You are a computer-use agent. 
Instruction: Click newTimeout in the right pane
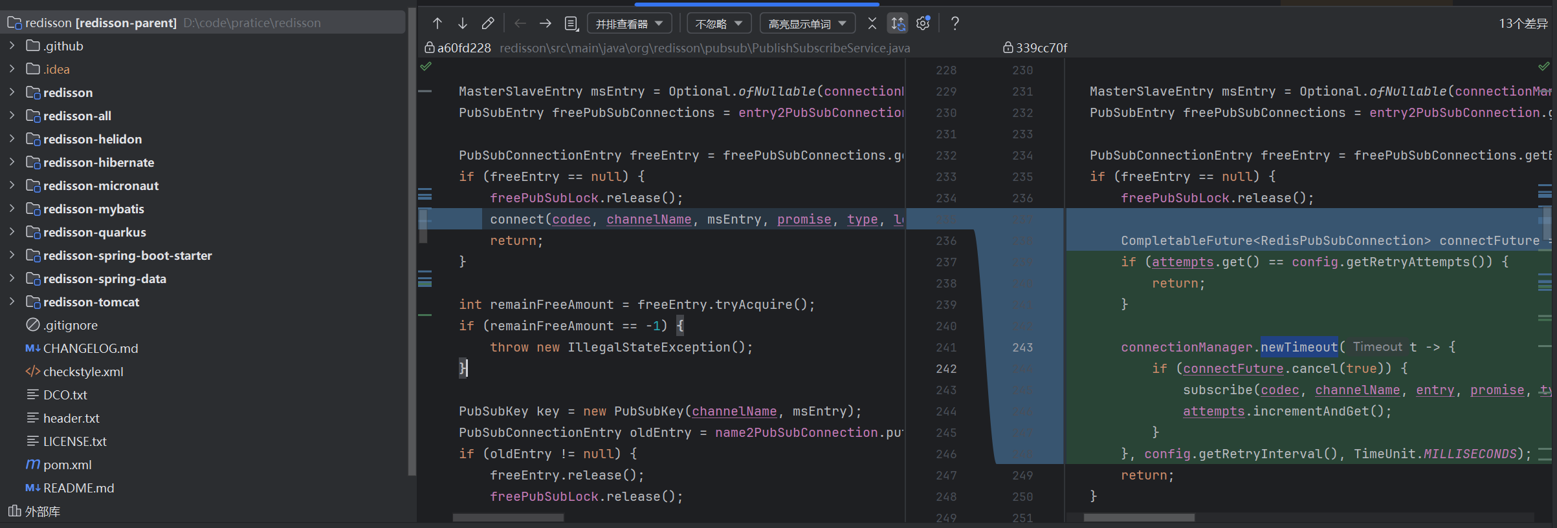(1299, 347)
